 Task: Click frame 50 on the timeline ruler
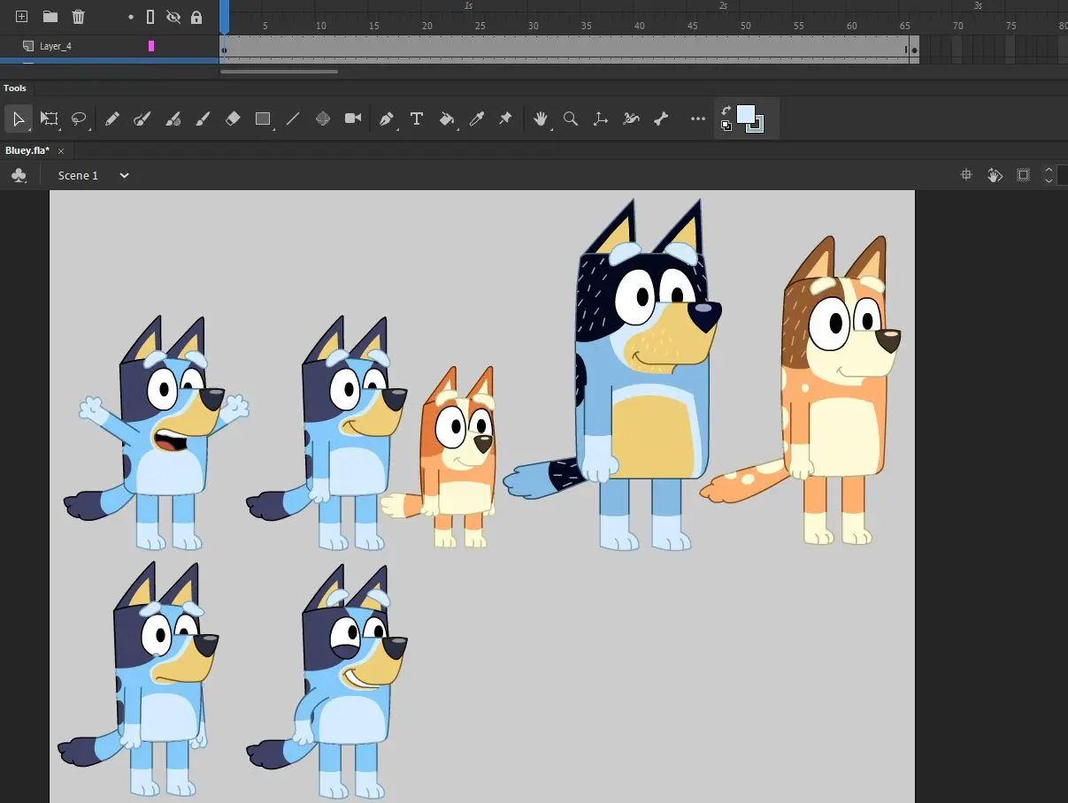tap(746, 26)
